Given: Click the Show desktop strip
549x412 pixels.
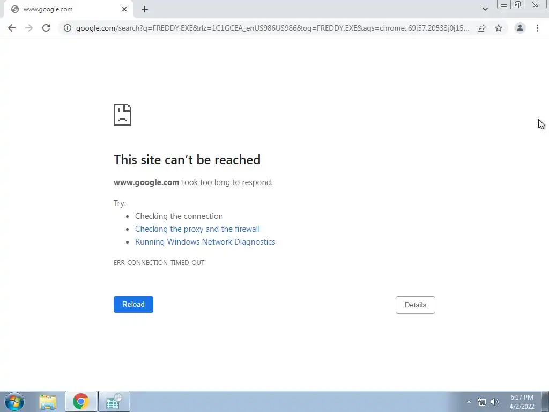Looking at the screenshot, I should (x=545, y=401).
